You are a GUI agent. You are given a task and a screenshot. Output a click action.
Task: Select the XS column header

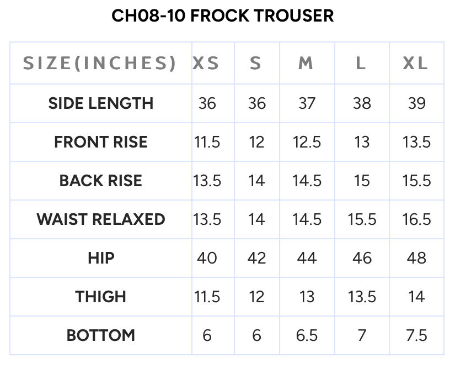coord(206,64)
